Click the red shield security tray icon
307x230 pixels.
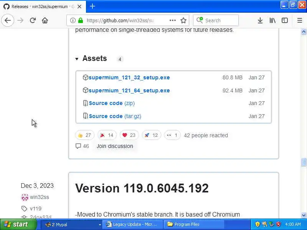[x=278, y=224]
